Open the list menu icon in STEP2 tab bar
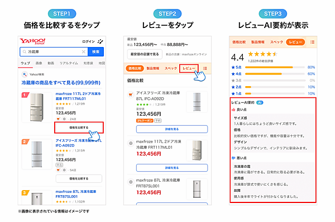 (205, 68)
